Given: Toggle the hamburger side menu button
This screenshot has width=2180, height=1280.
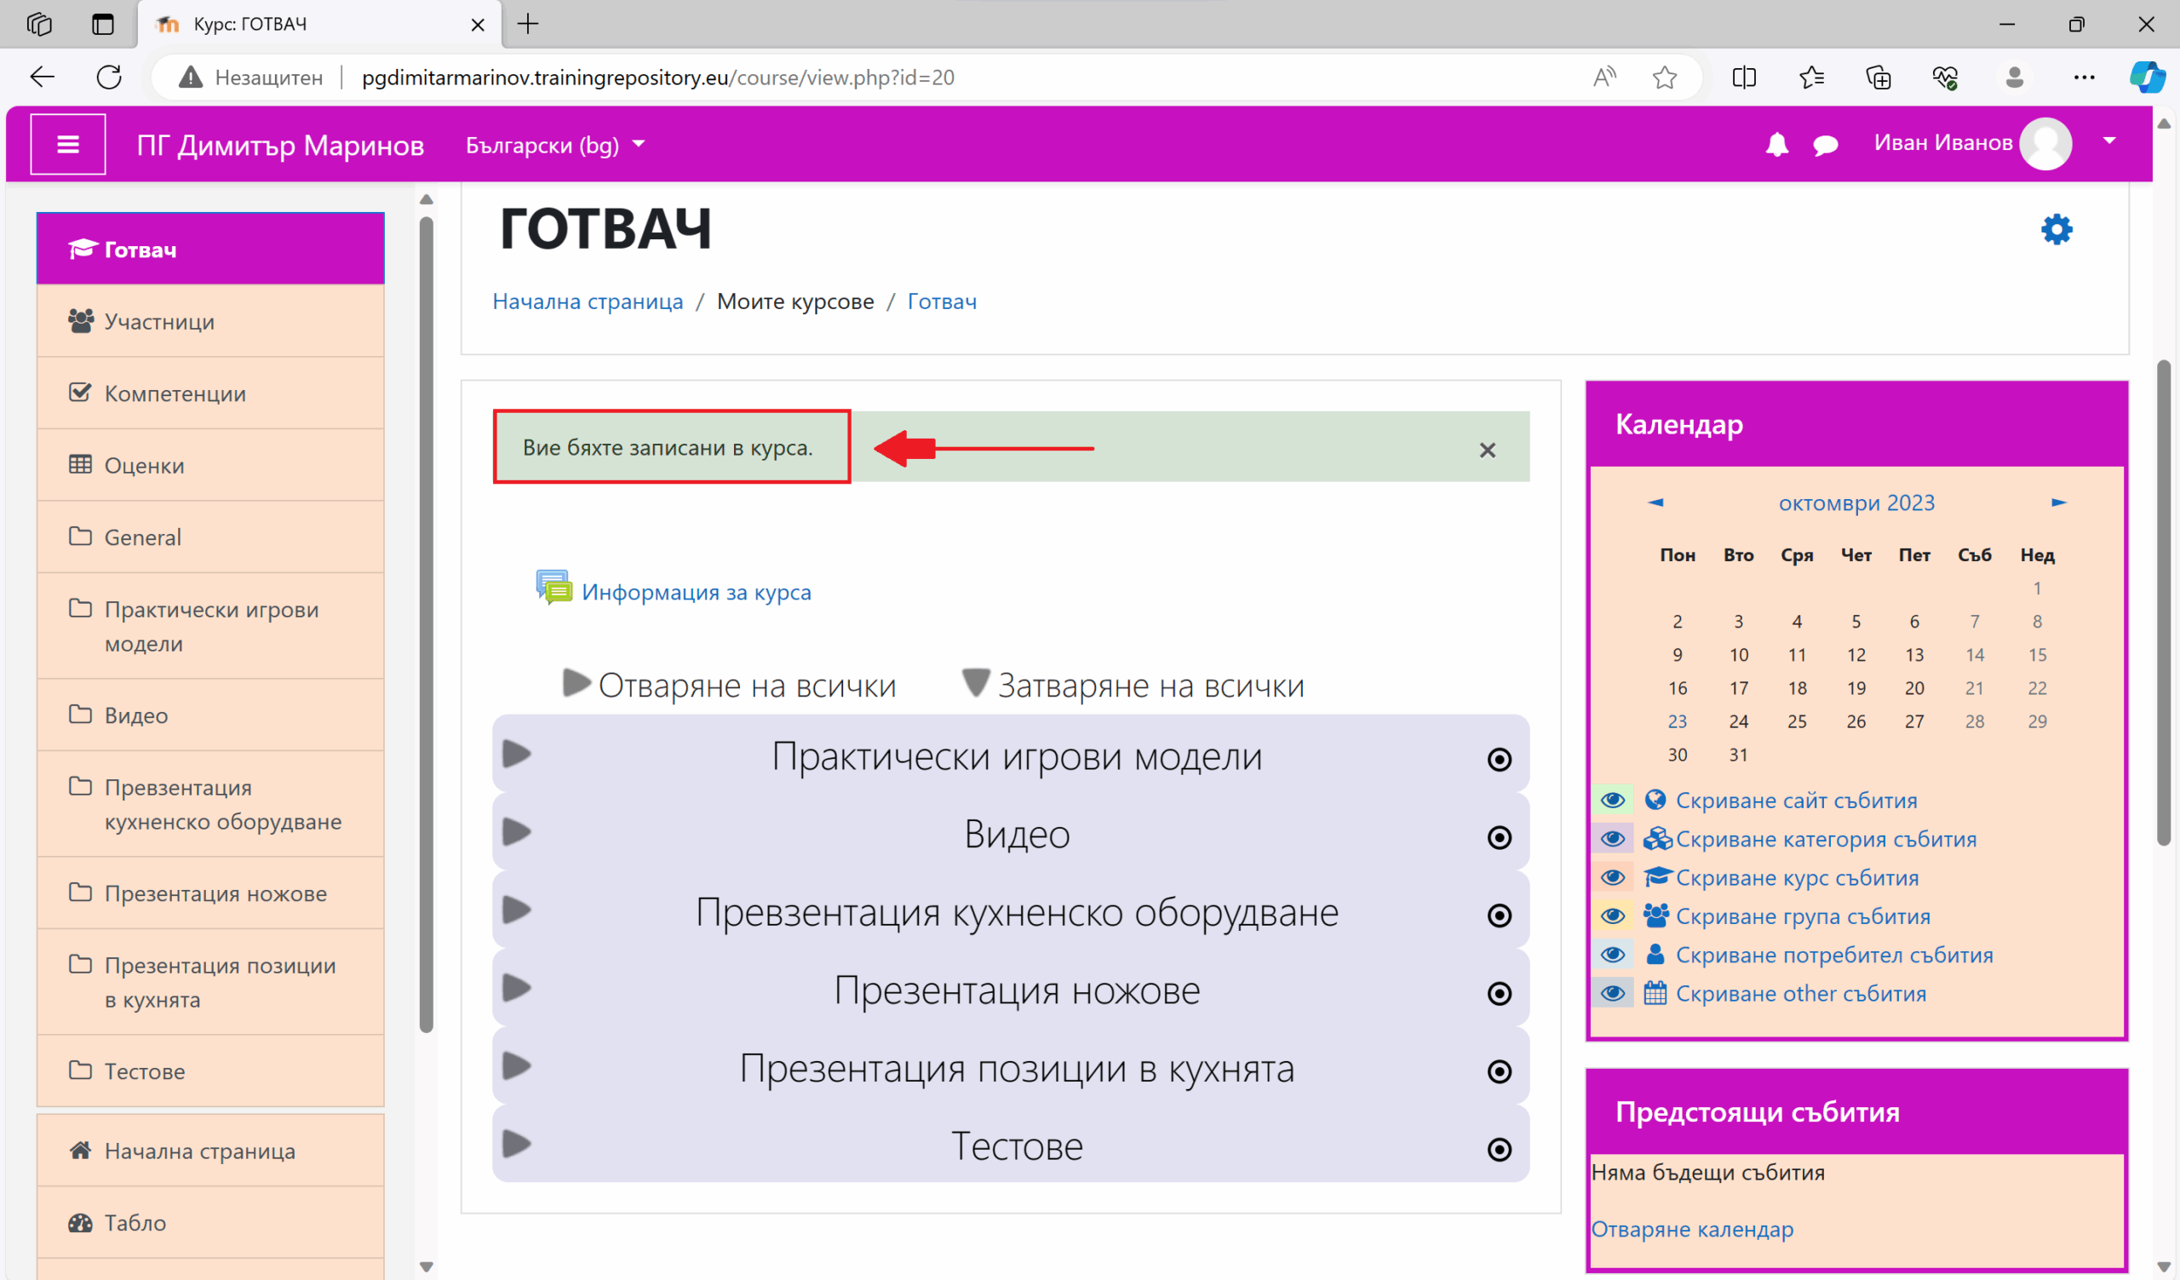Looking at the screenshot, I should point(68,145).
